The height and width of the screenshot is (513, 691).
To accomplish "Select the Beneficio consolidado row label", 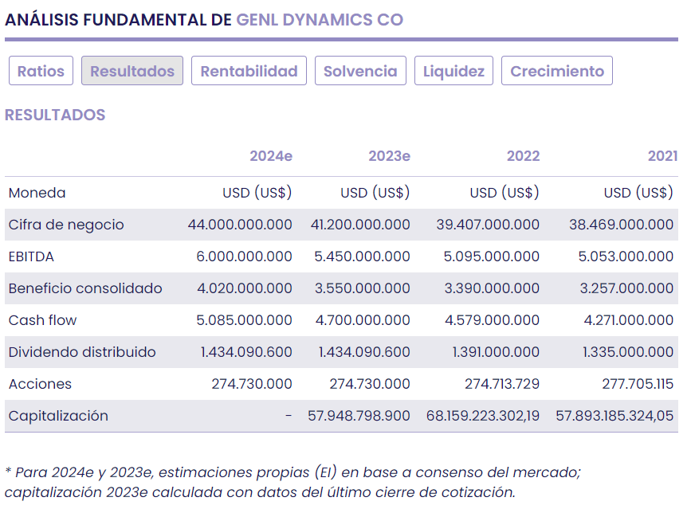I will [85, 288].
